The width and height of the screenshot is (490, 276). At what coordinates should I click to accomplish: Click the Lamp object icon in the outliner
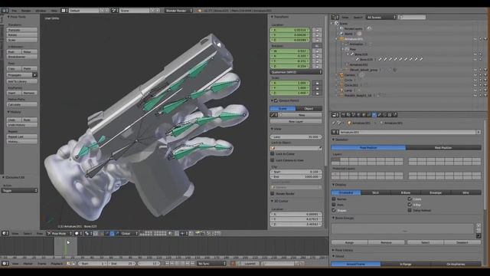pos(341,90)
